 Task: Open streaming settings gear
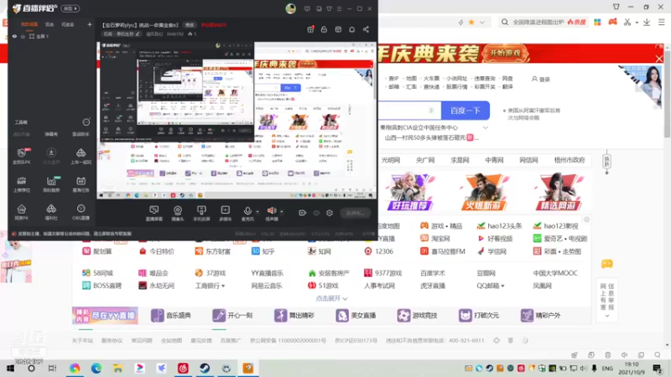[330, 213]
